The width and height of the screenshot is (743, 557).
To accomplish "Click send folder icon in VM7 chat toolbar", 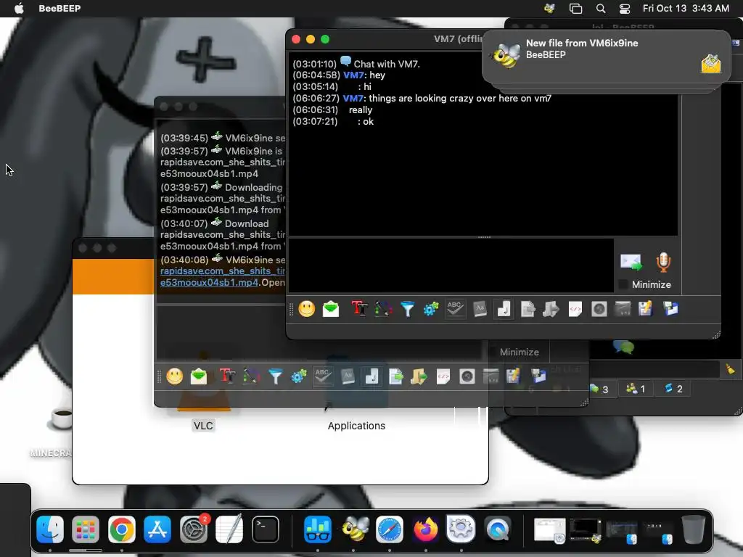I will click(551, 309).
